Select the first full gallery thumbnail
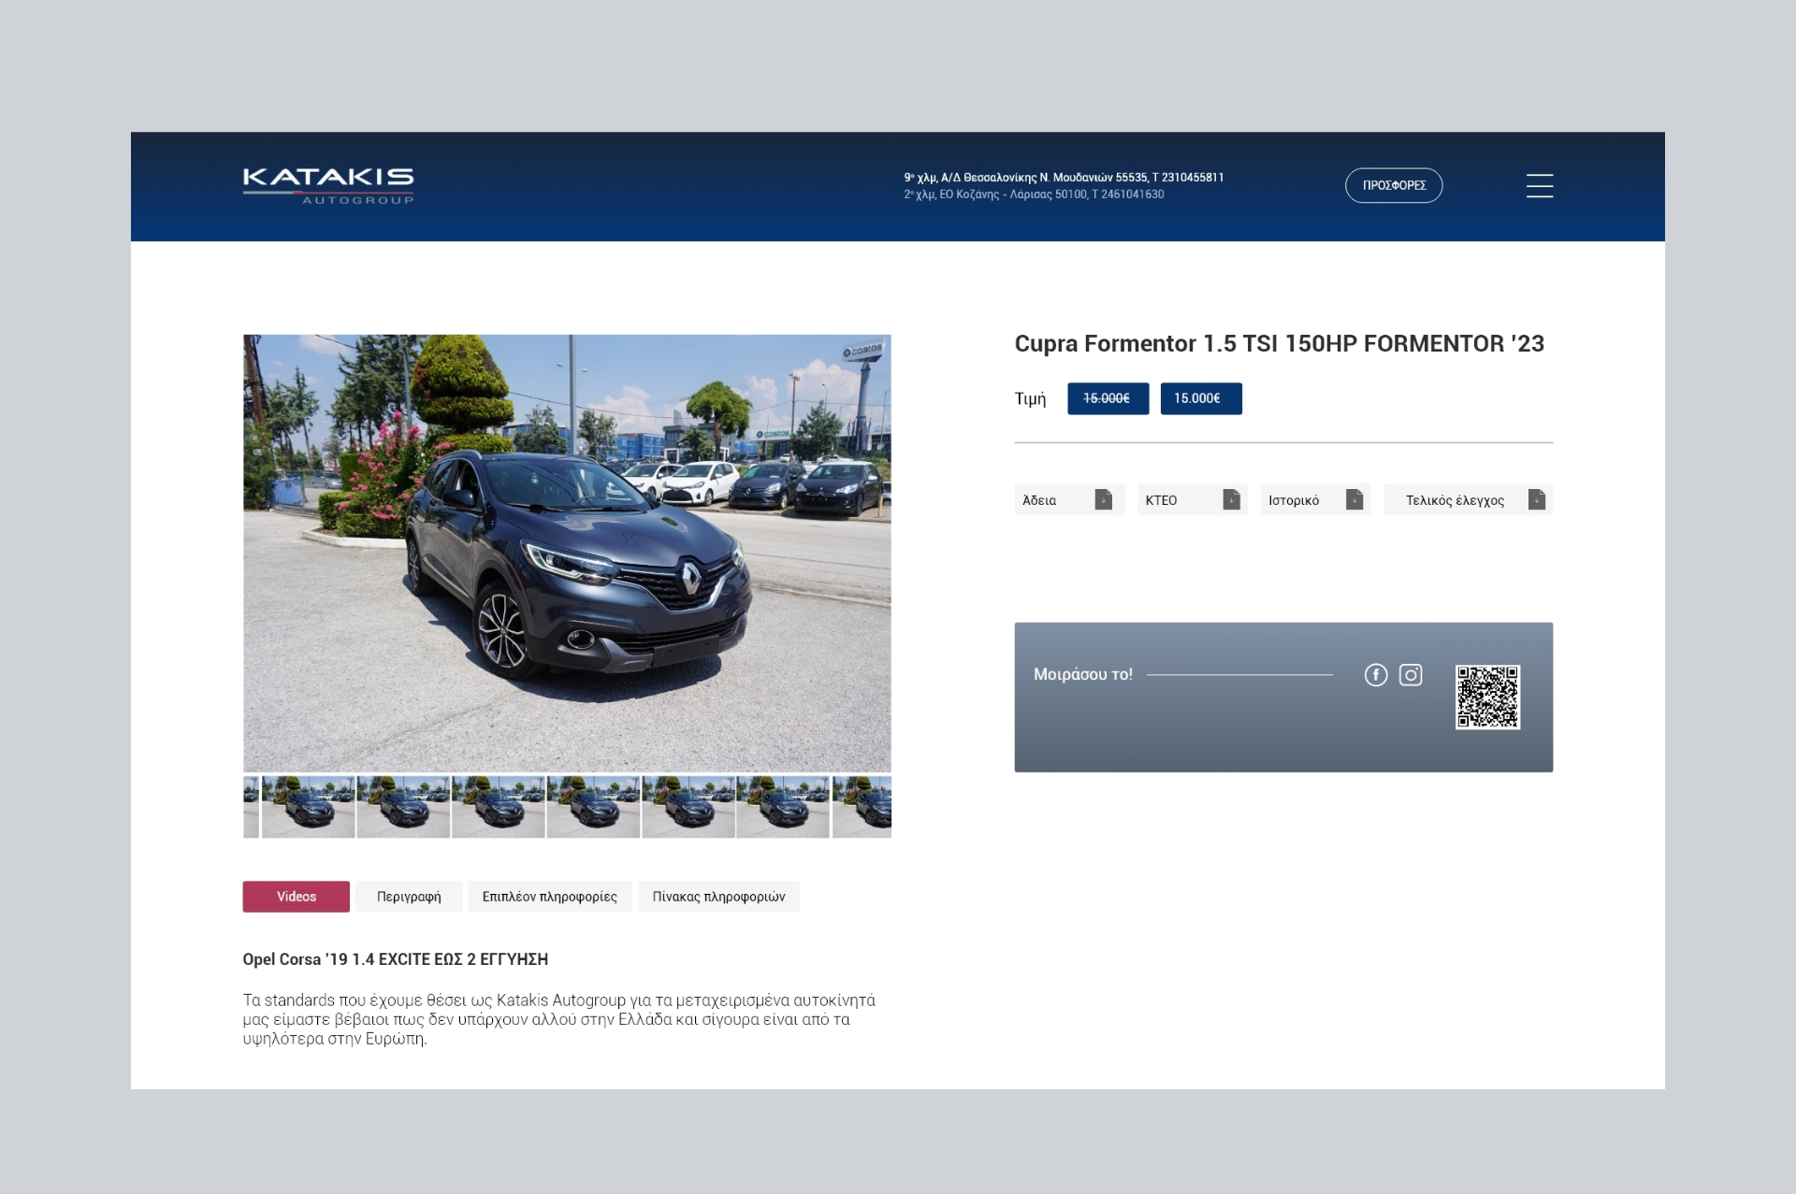This screenshot has width=1796, height=1194. pos(308,807)
